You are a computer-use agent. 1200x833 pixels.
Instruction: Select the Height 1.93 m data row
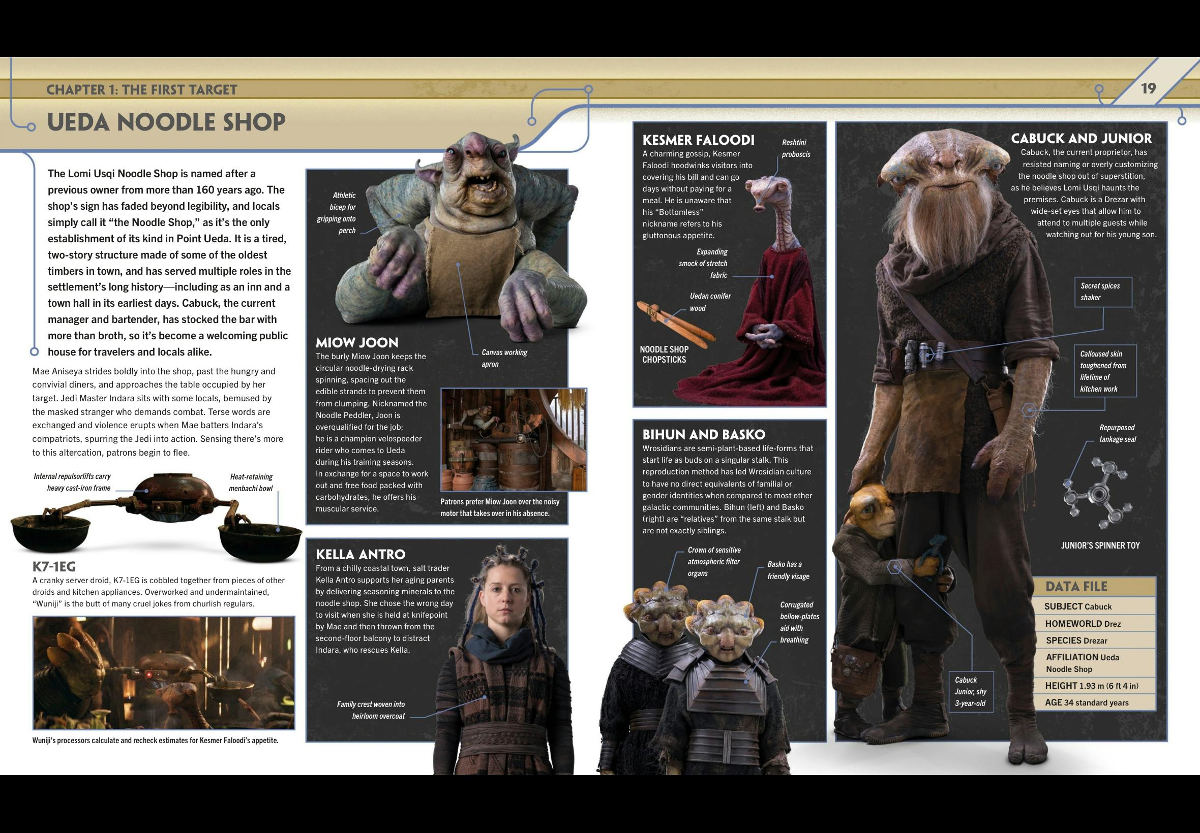1094,685
